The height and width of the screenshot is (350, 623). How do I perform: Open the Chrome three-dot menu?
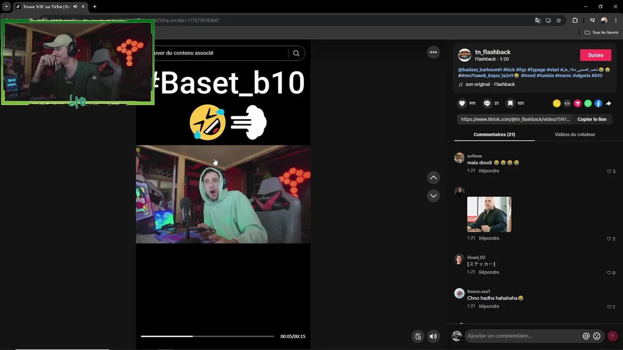(615, 20)
